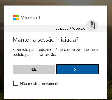
Task: Choose Sim to stay signed in
Action: [x=77, y=69]
